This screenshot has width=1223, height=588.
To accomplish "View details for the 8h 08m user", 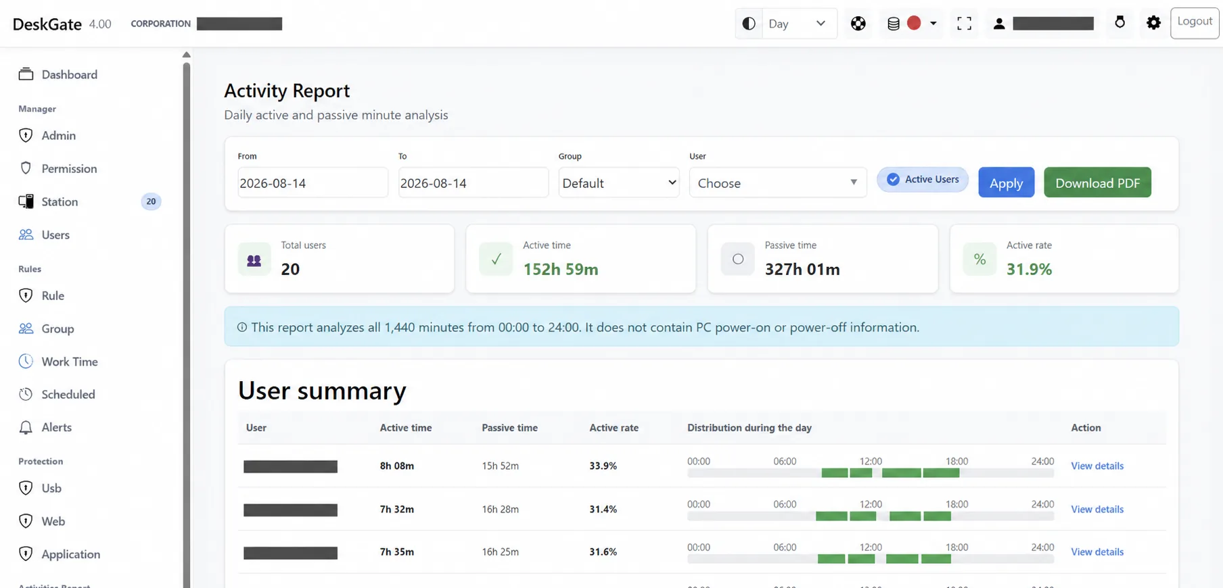I will pyautogui.click(x=1097, y=466).
